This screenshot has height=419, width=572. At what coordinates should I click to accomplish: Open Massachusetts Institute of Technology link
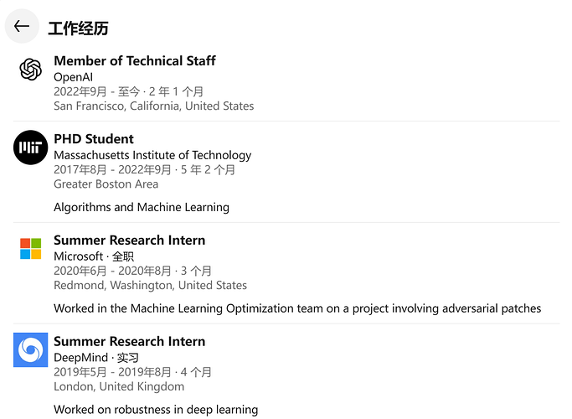(152, 155)
